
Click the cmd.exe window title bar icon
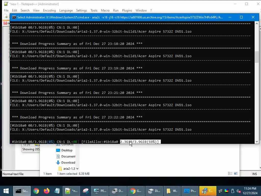point(14,17)
